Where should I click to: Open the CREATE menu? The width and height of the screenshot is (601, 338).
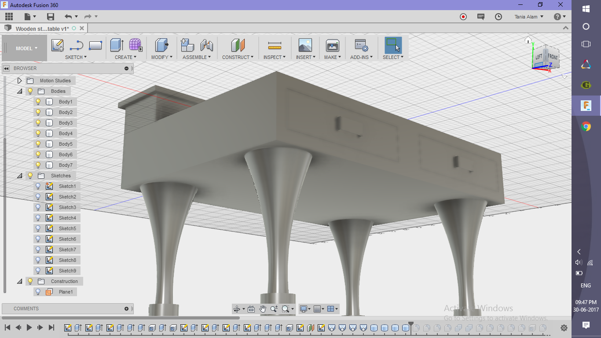tap(125, 57)
